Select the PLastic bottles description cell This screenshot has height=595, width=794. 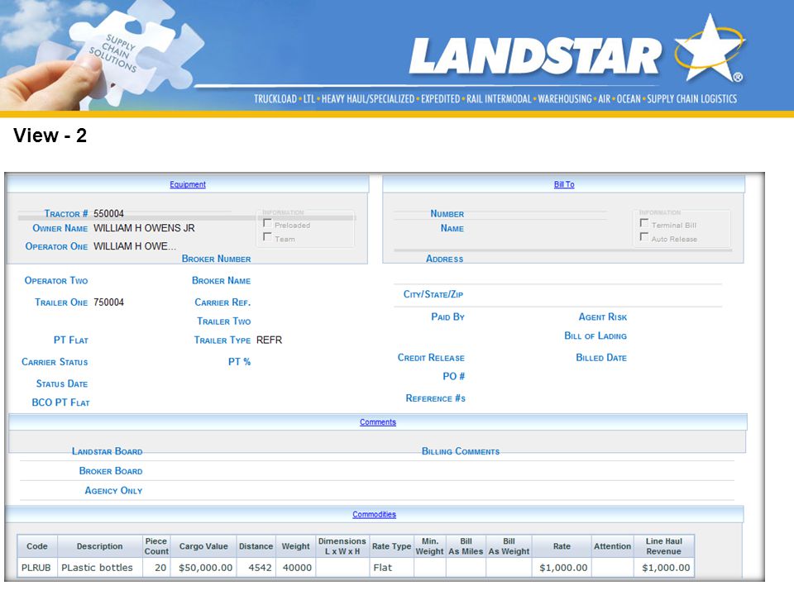[x=100, y=568]
